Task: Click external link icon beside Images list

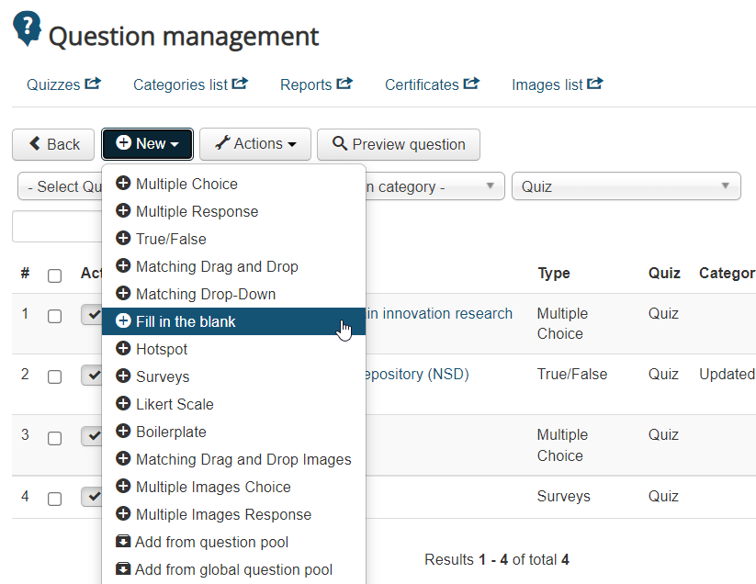Action: point(595,84)
